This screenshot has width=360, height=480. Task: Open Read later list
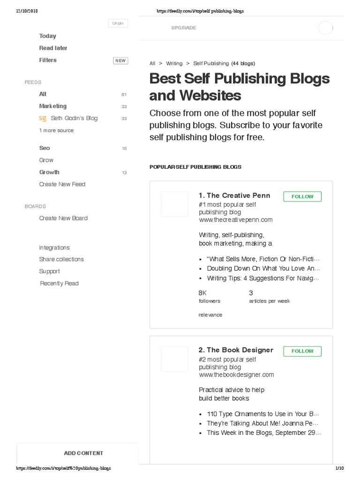pyautogui.click(x=53, y=48)
